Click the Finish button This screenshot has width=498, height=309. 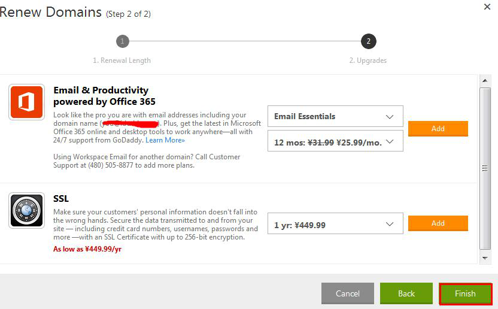point(465,293)
